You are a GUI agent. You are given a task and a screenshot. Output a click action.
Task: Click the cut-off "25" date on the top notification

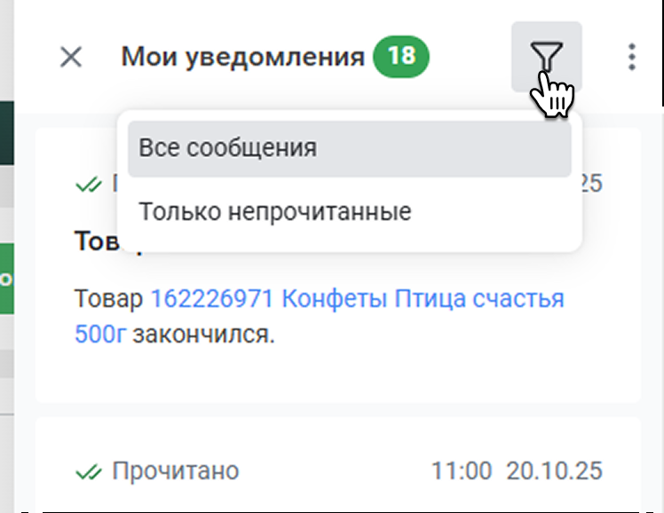pyautogui.click(x=592, y=184)
